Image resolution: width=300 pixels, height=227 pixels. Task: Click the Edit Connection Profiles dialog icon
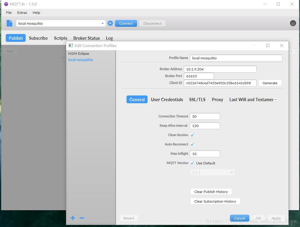point(71,45)
